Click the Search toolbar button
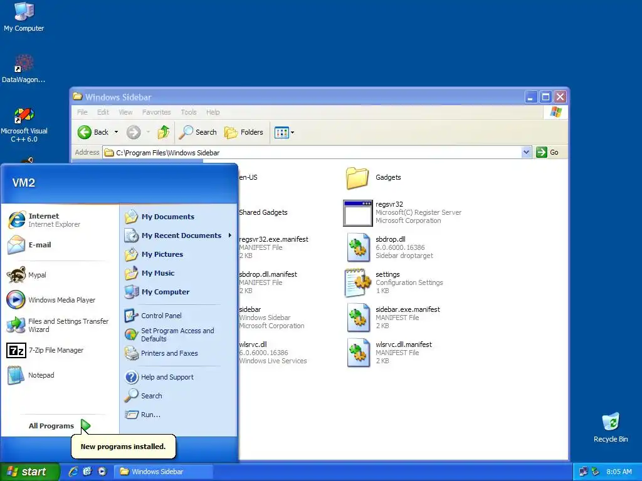The image size is (642, 481). tap(197, 132)
